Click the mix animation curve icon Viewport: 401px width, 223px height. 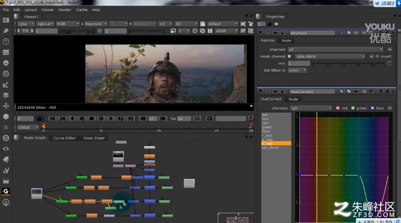[390, 64]
